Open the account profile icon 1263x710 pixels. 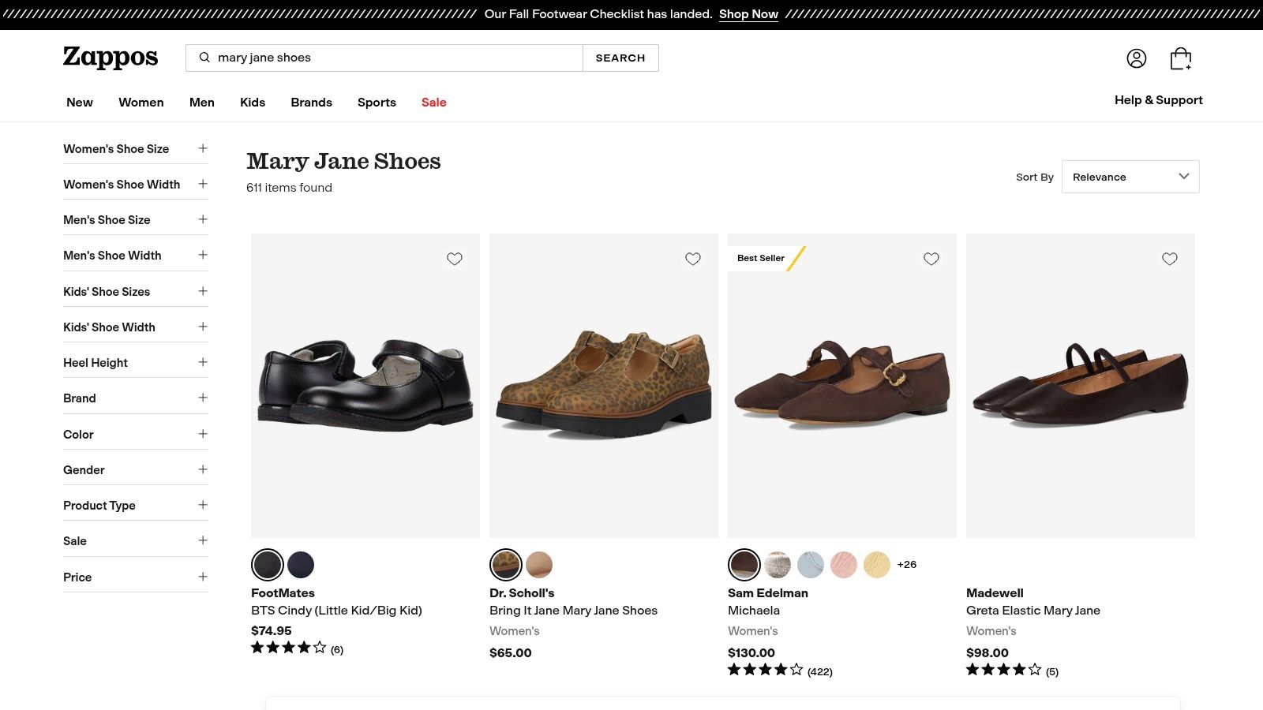(1136, 58)
